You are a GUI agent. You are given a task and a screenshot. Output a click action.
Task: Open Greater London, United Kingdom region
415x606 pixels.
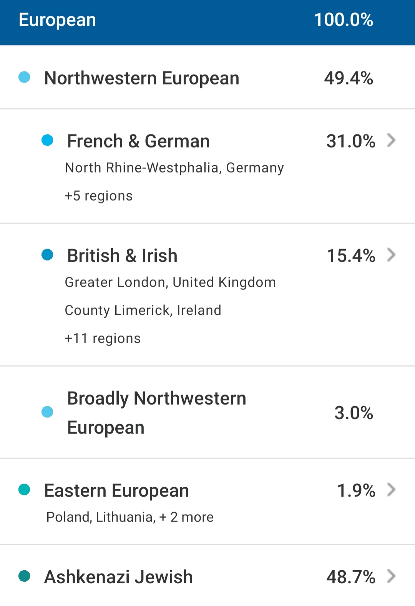pyautogui.click(x=170, y=282)
